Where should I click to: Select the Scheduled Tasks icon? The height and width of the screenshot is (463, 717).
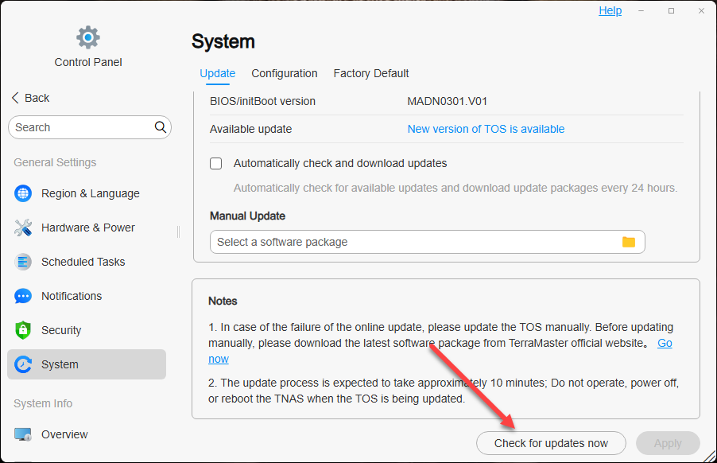tap(24, 262)
